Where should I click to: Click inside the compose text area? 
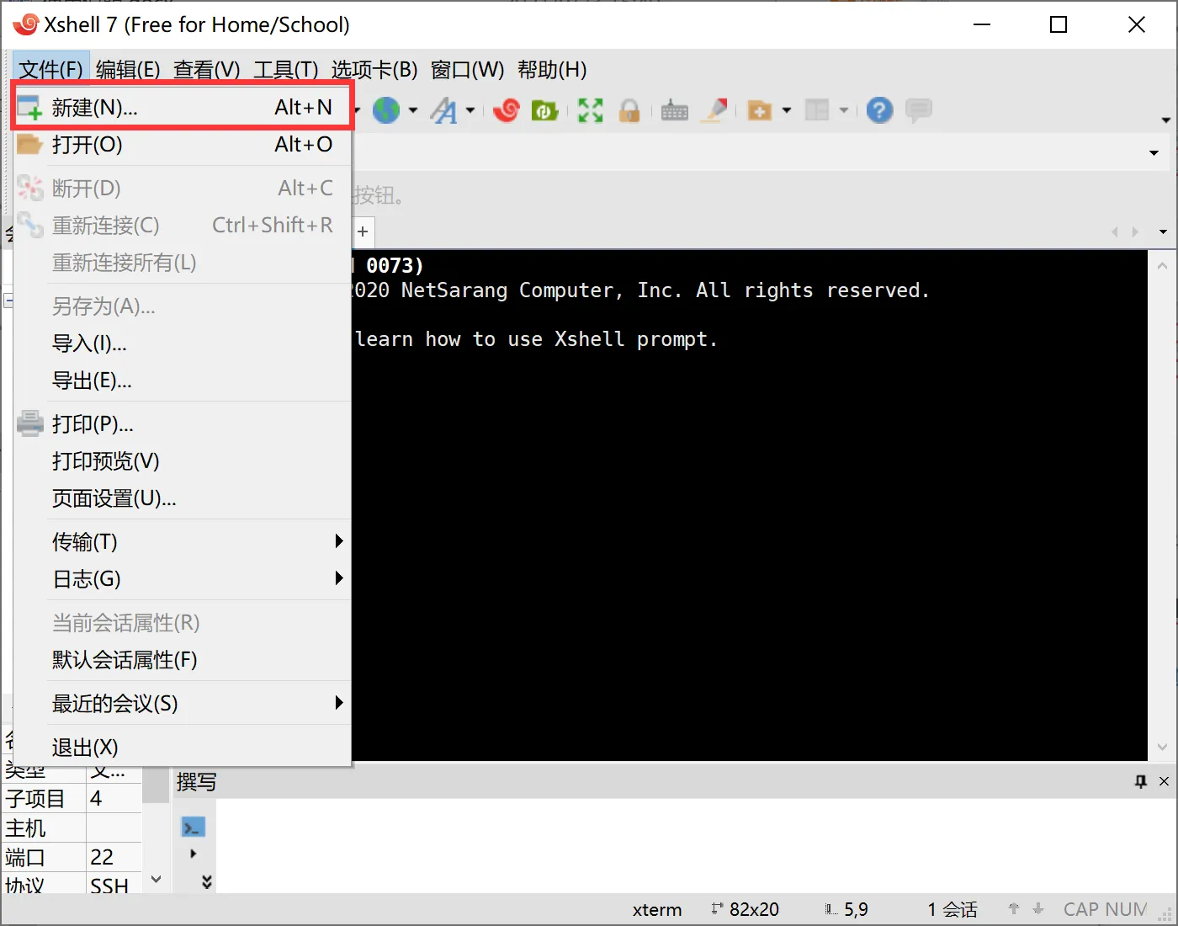click(x=695, y=844)
